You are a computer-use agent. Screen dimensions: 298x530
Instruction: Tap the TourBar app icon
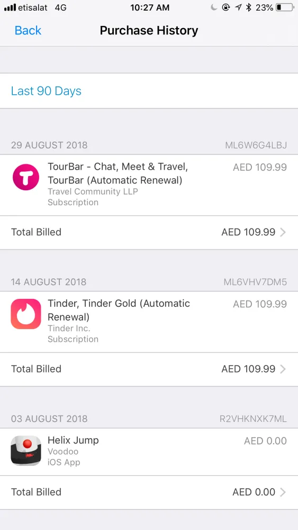click(26, 177)
